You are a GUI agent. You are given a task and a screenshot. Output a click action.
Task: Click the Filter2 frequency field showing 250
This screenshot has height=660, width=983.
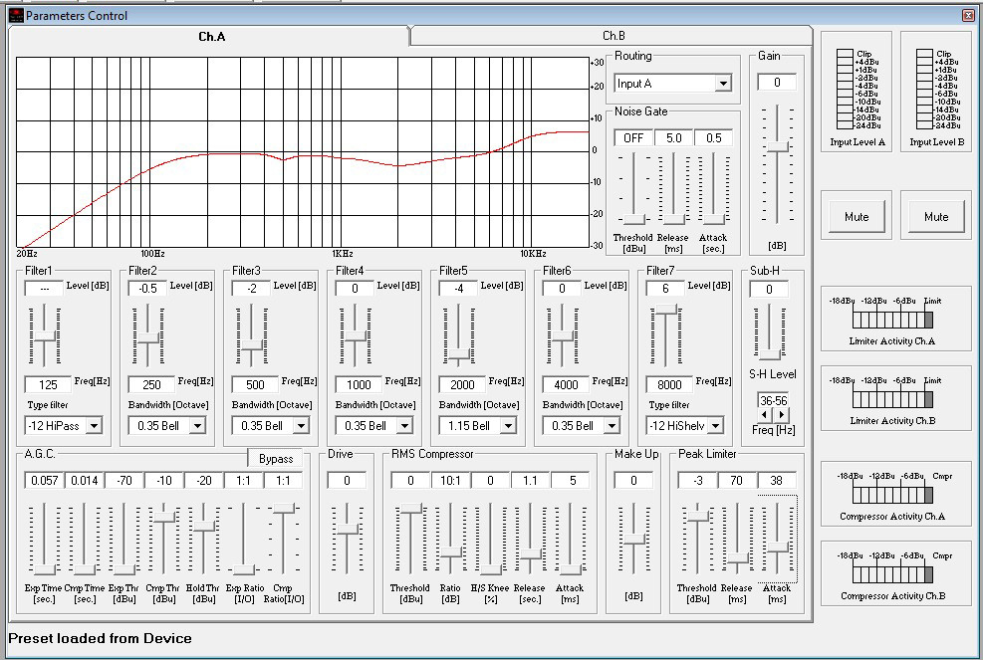(x=151, y=384)
